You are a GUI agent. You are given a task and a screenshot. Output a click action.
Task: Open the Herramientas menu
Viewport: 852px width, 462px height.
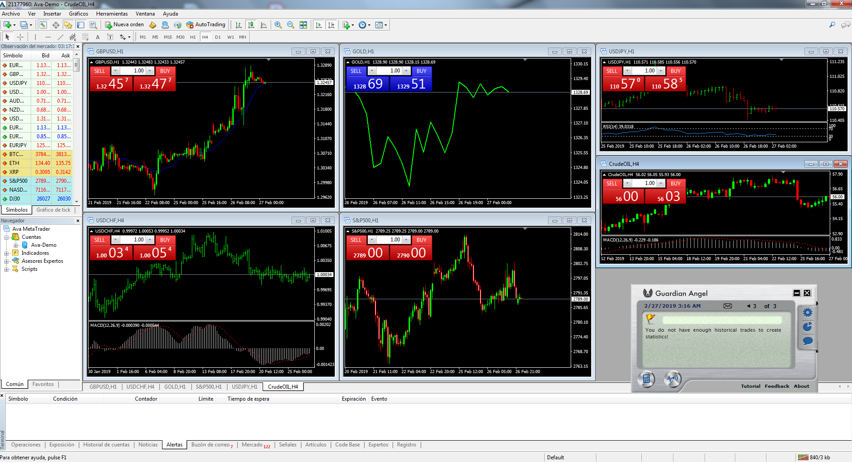112,14
